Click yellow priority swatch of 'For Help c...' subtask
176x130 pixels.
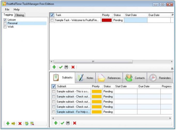97,112
